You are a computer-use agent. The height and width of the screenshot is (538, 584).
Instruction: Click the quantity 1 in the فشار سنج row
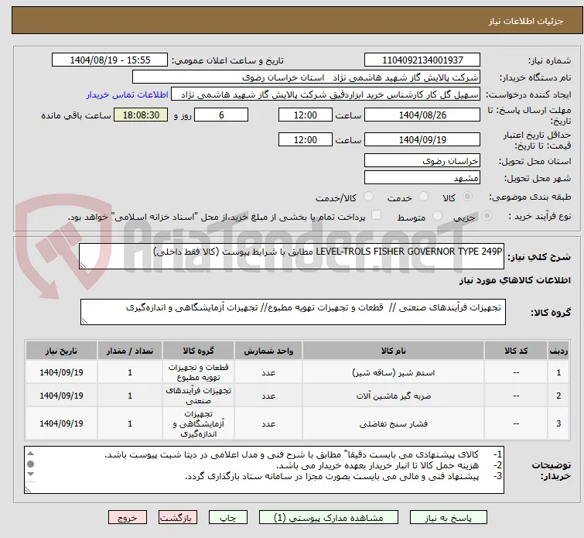(130, 423)
